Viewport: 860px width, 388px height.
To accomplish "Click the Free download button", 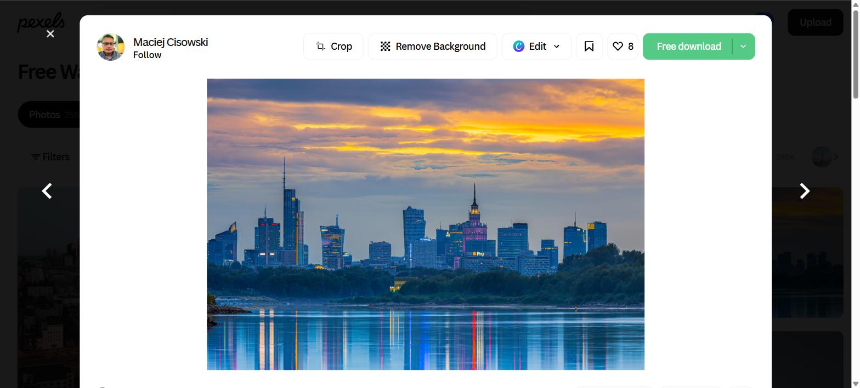I will pos(688,47).
